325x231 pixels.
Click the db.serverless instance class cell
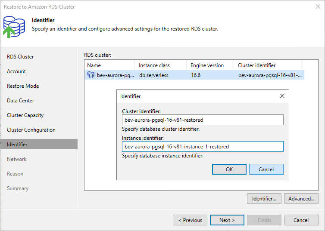point(153,75)
